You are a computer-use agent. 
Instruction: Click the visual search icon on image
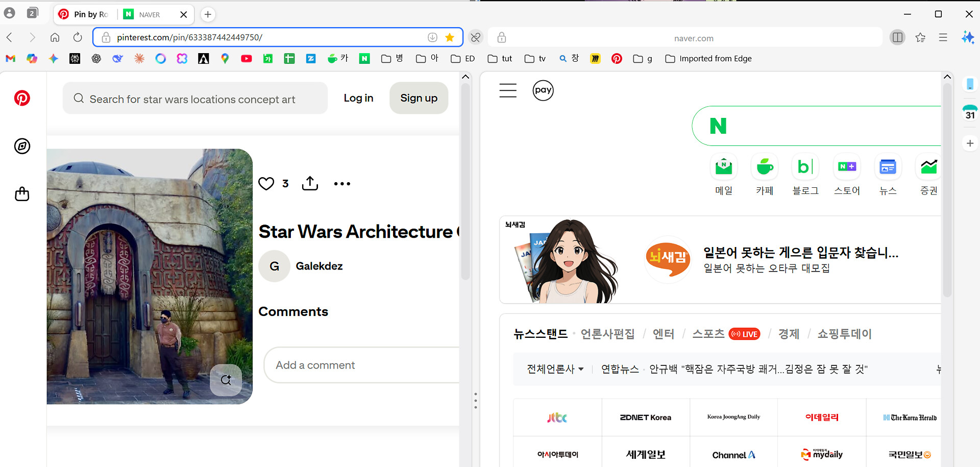coord(226,380)
